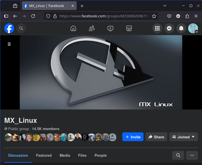Open the tracking protection shield icon
This screenshot has width=202, height=165.
(48, 16)
